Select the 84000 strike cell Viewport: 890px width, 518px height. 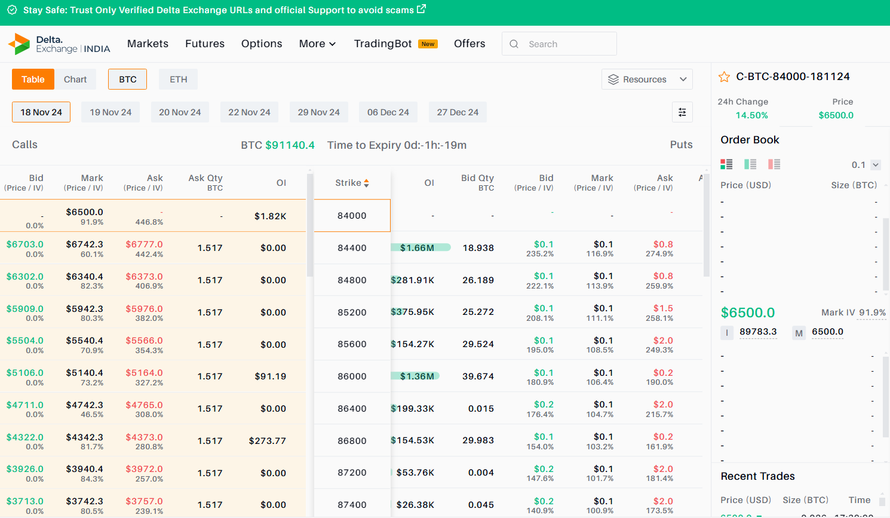[352, 216]
